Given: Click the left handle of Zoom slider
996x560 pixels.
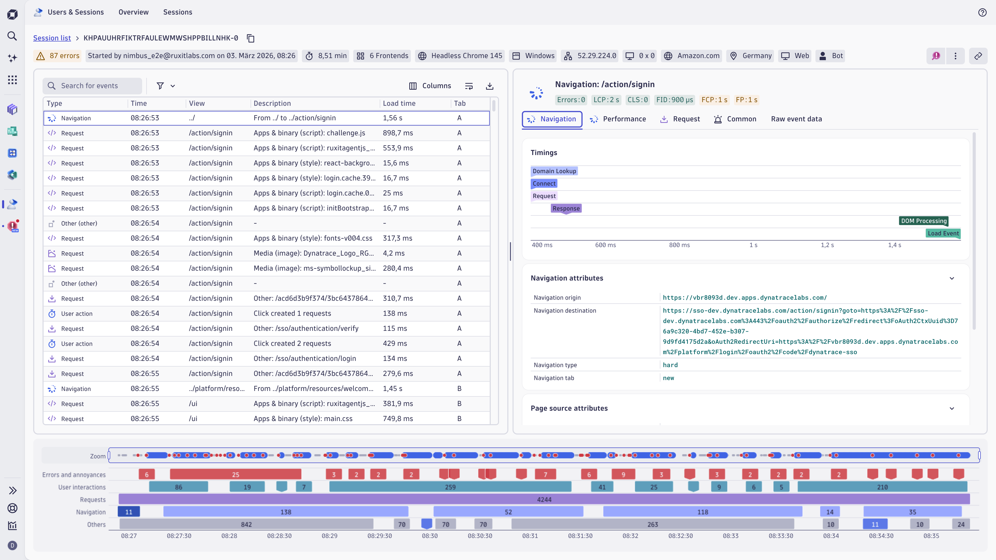Looking at the screenshot, I should (x=109, y=455).
